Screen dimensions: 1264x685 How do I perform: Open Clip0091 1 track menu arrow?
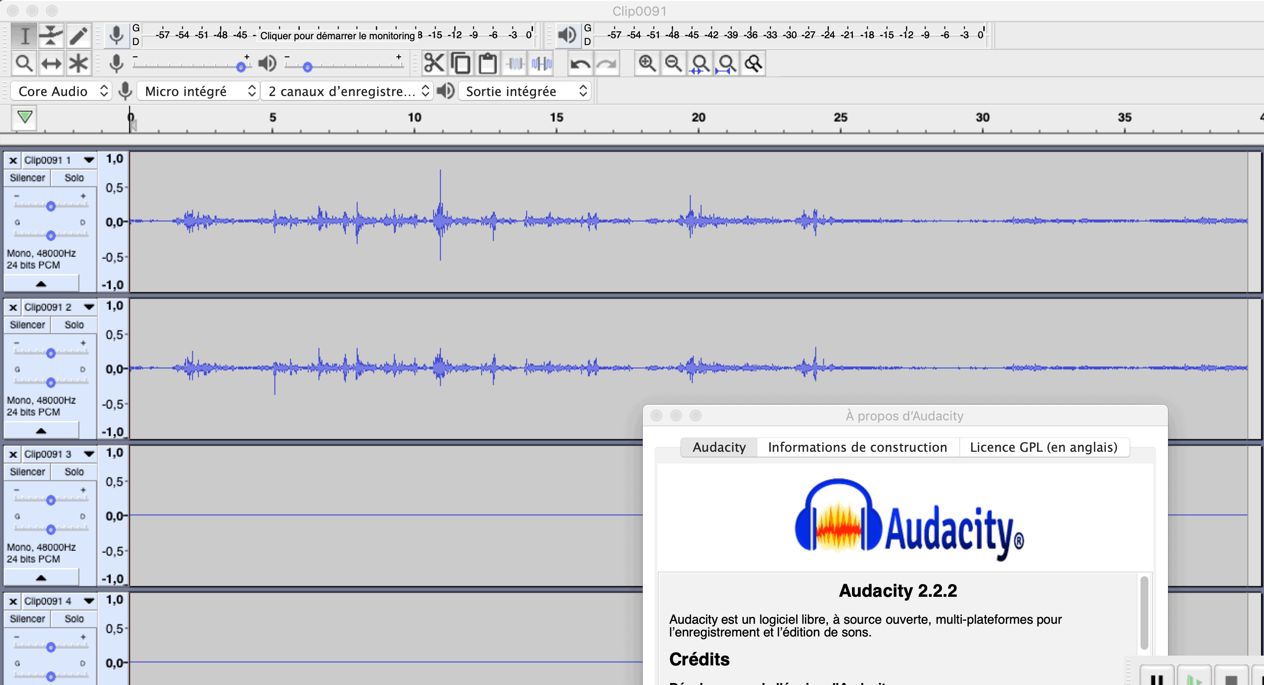tap(89, 160)
